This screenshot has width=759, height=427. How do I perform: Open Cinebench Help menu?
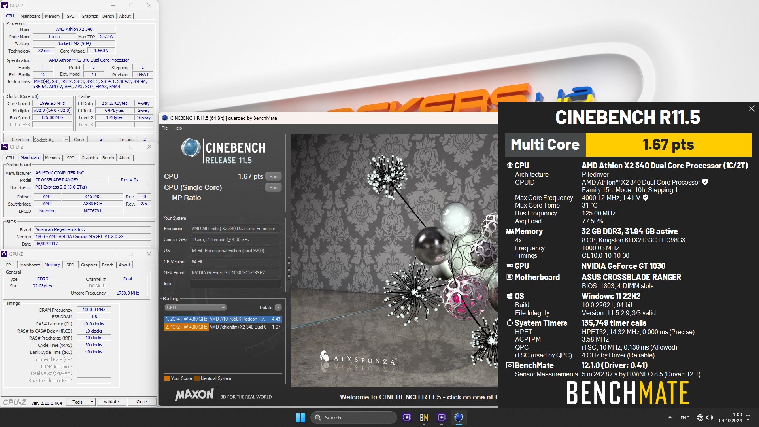click(x=178, y=128)
